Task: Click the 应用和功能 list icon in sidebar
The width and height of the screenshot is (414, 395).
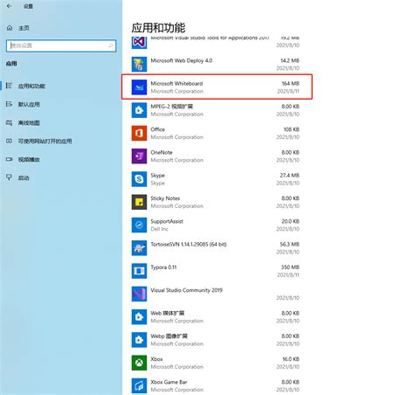Action: (9, 86)
